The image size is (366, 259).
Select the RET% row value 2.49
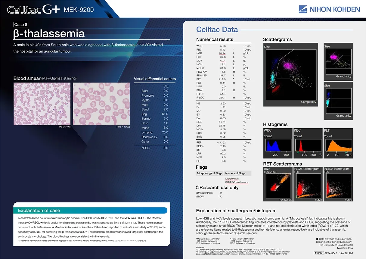click(223, 146)
